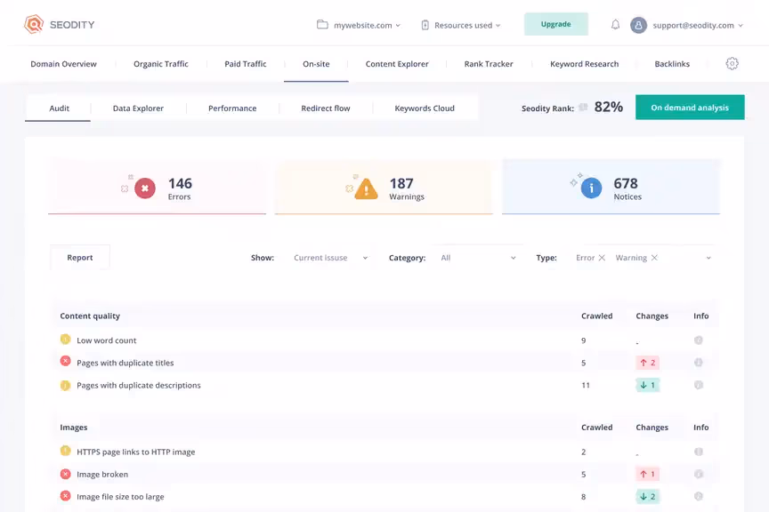Click warning icon beside Low word count

[x=65, y=339]
